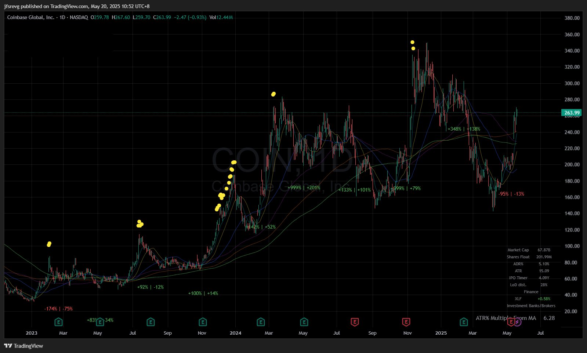This screenshot has height=353, width=587.
Task: Click the 140.00 price axis label
Action: [x=572, y=214]
